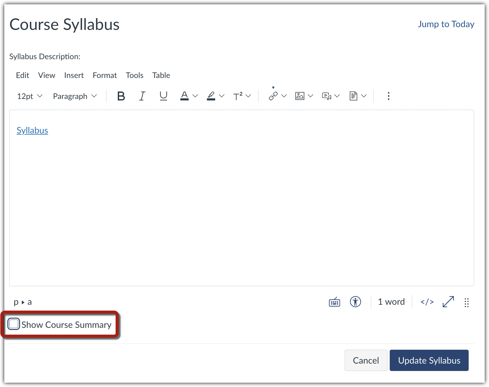Click the Syllabus link in editor
This screenshot has width=489, height=387.
[x=32, y=131]
